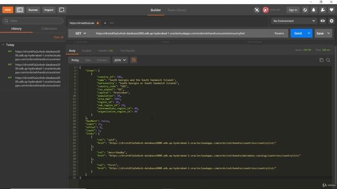Focus the sidebar Filter search field
The image size is (337, 189).
pos(33,21)
